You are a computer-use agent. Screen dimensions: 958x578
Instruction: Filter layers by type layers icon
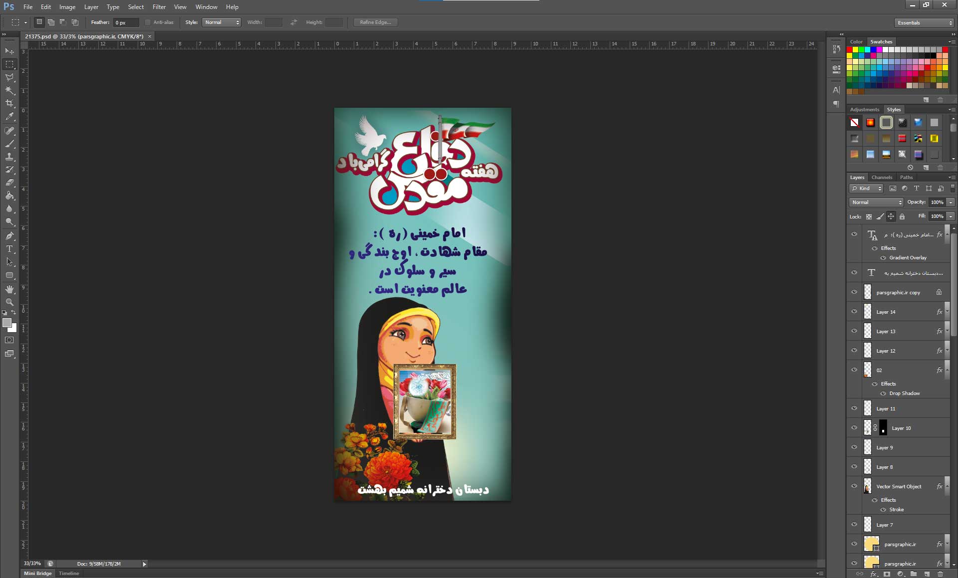[x=917, y=189]
